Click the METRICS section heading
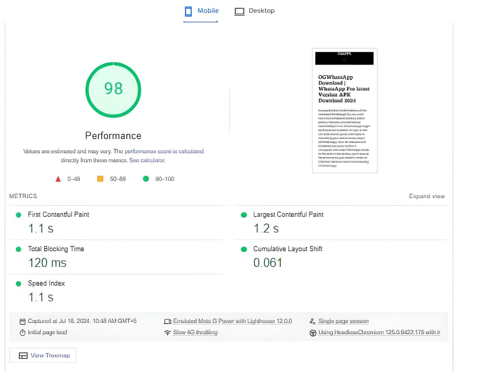Image resolution: width=496 pixels, height=372 pixels. 23,196
